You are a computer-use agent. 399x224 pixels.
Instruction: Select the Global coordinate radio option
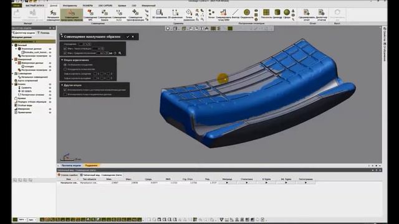click(x=65, y=65)
